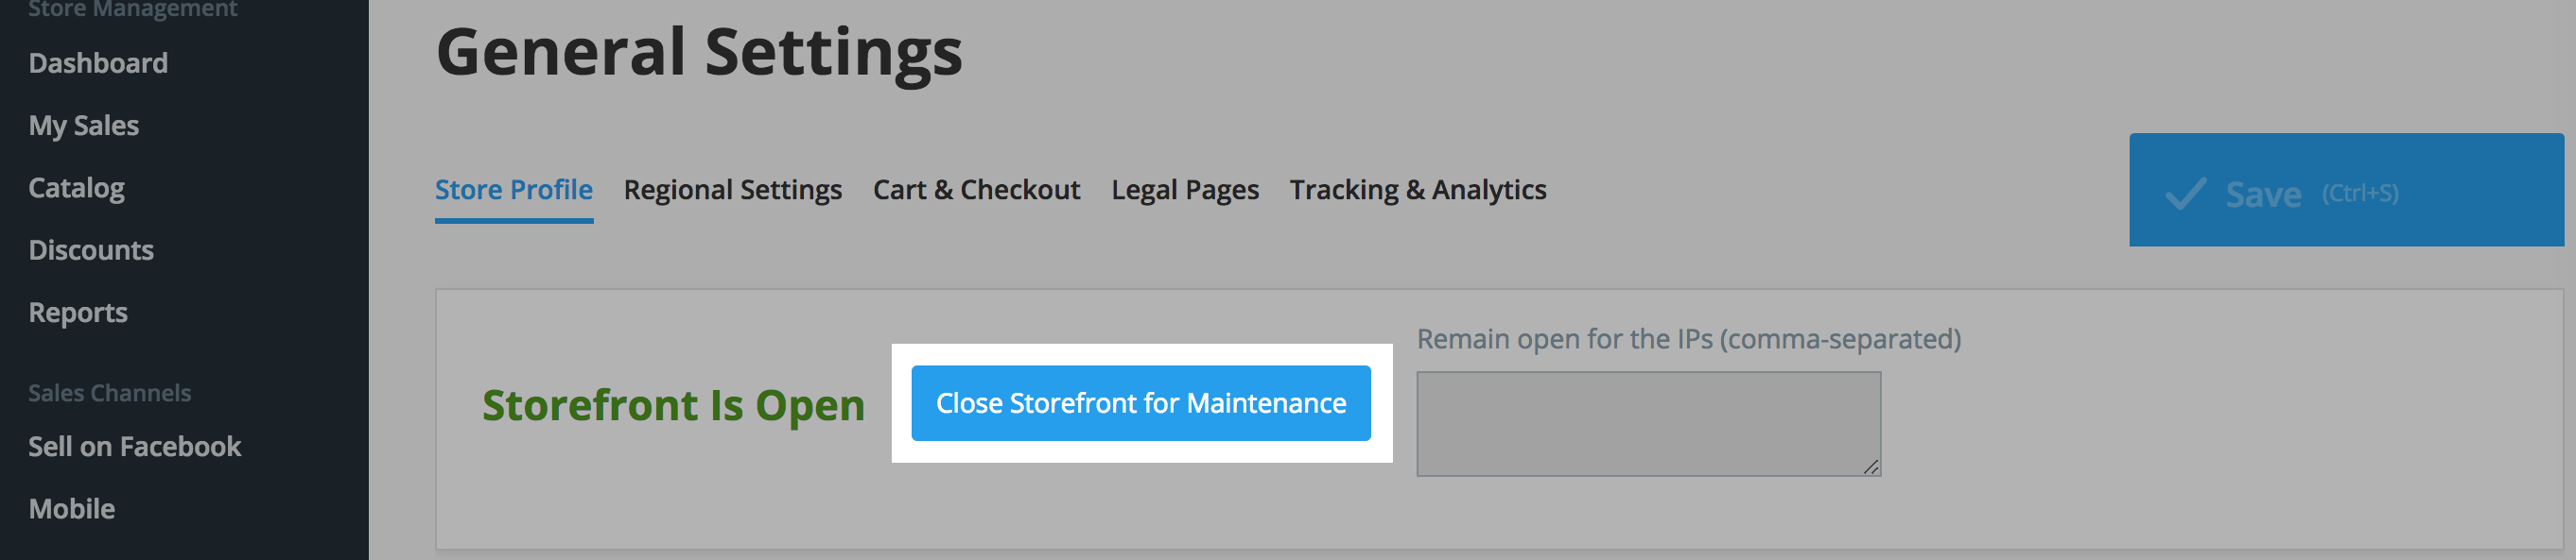The height and width of the screenshot is (560, 2576).
Task: Click the checkmark icon on Save button
Action: click(2185, 193)
